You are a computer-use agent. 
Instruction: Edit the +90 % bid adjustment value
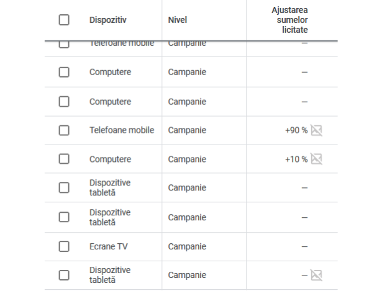296,130
